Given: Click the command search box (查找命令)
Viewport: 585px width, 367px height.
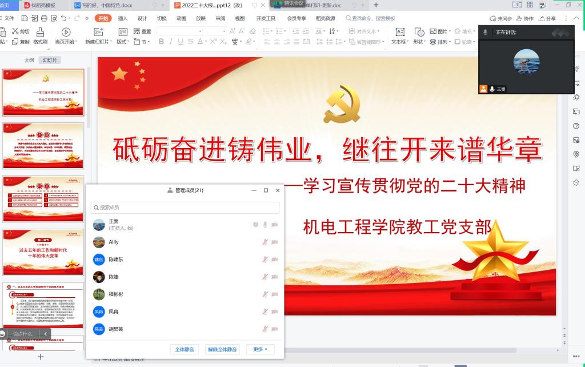Looking at the screenshot, I should click(370, 18).
